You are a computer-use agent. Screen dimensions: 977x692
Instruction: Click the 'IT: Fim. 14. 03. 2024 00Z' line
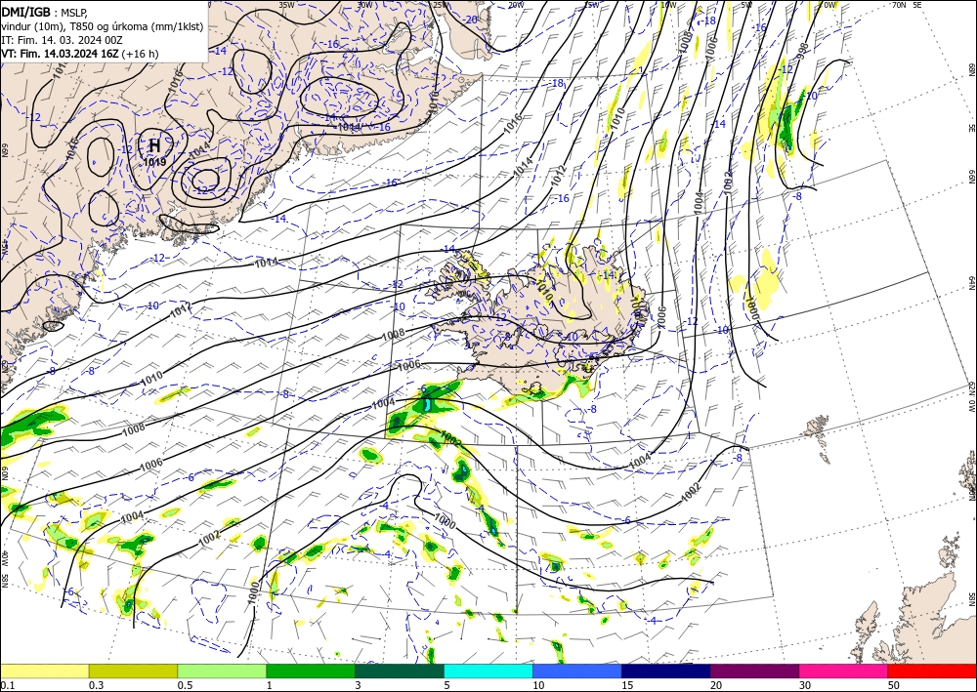point(62,40)
